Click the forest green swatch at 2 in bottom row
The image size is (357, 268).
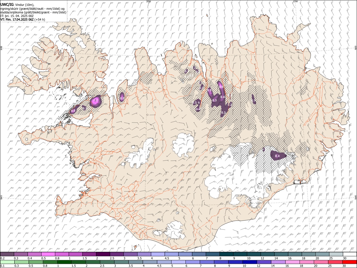[93, 262]
